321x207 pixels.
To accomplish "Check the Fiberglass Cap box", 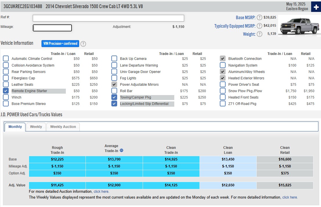I will (6, 78).
